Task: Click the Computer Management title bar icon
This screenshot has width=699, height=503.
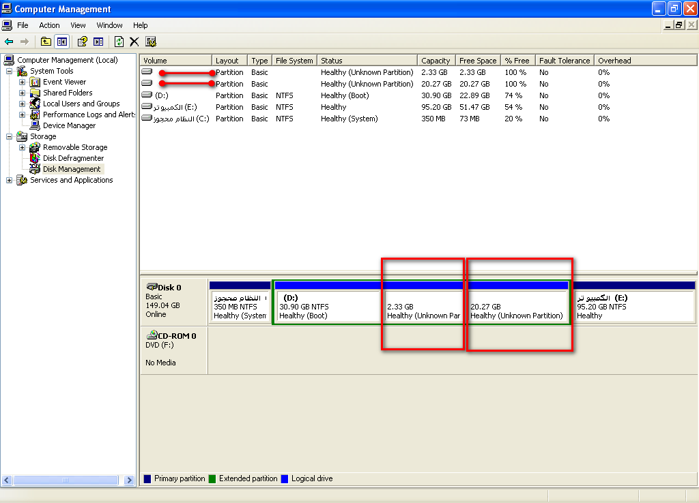Action: pyautogui.click(x=7, y=8)
